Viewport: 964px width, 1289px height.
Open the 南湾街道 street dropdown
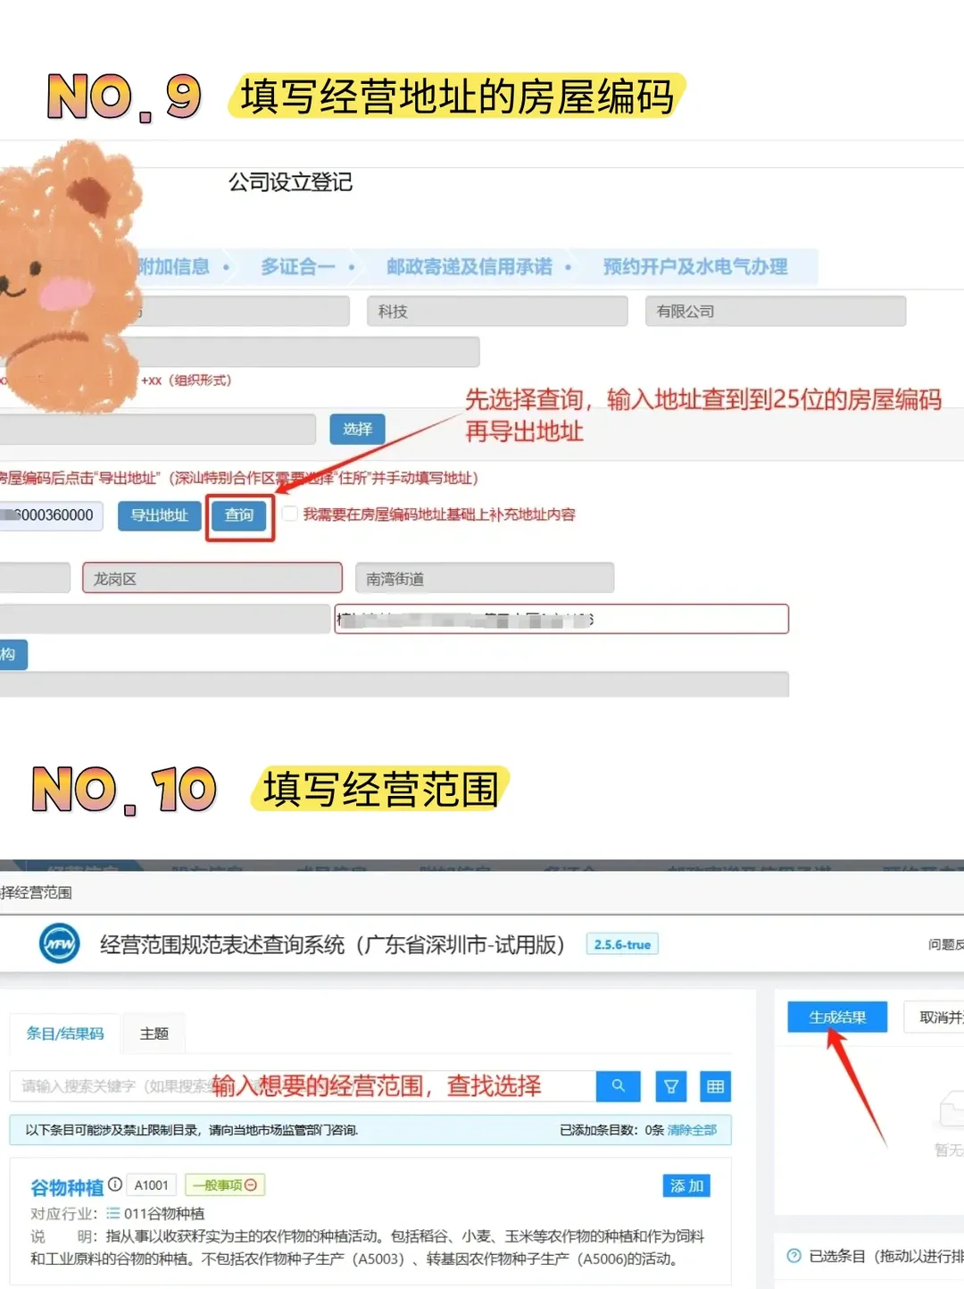[x=484, y=577]
